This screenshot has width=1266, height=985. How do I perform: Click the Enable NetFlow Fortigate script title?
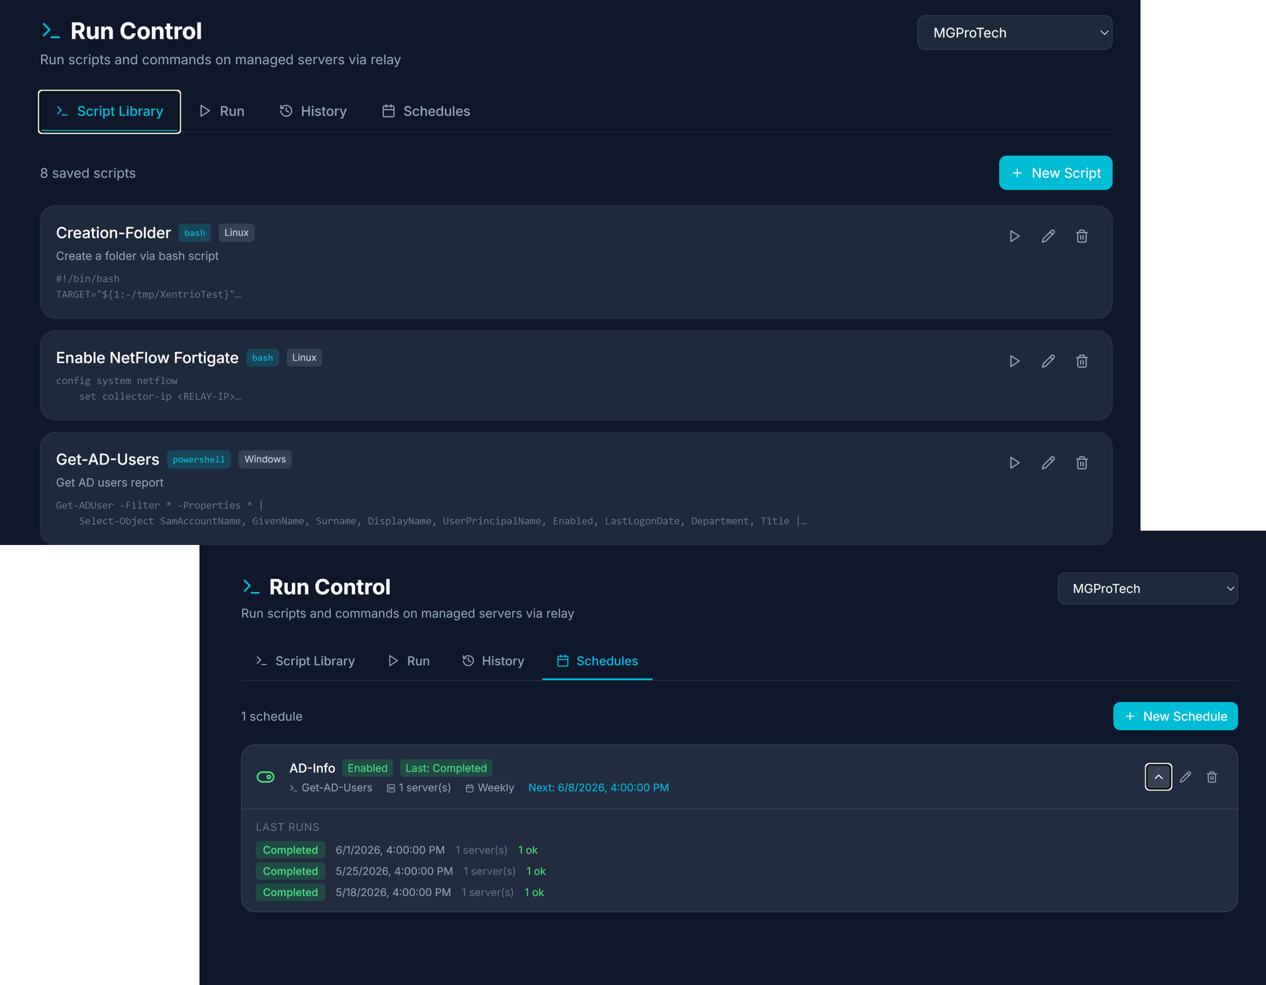[147, 358]
